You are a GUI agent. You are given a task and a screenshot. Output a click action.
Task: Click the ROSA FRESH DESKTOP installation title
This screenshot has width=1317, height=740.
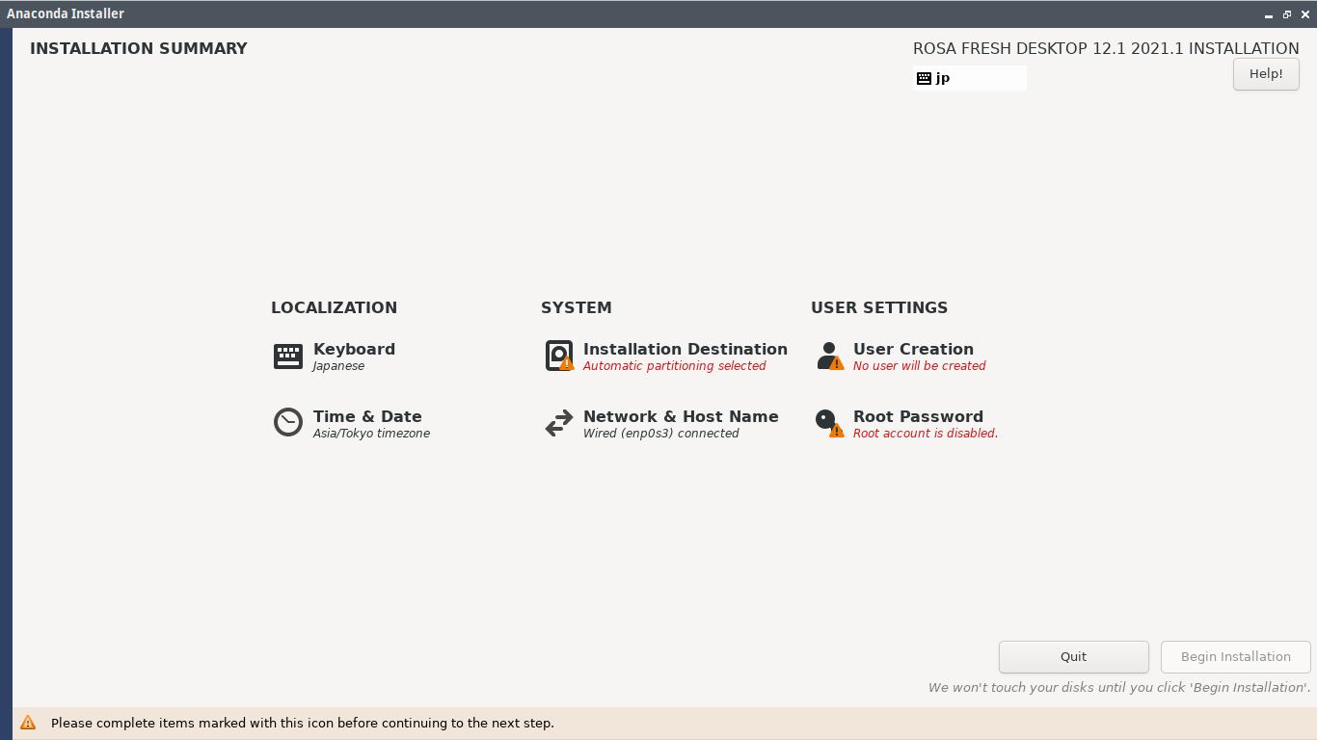click(1106, 48)
